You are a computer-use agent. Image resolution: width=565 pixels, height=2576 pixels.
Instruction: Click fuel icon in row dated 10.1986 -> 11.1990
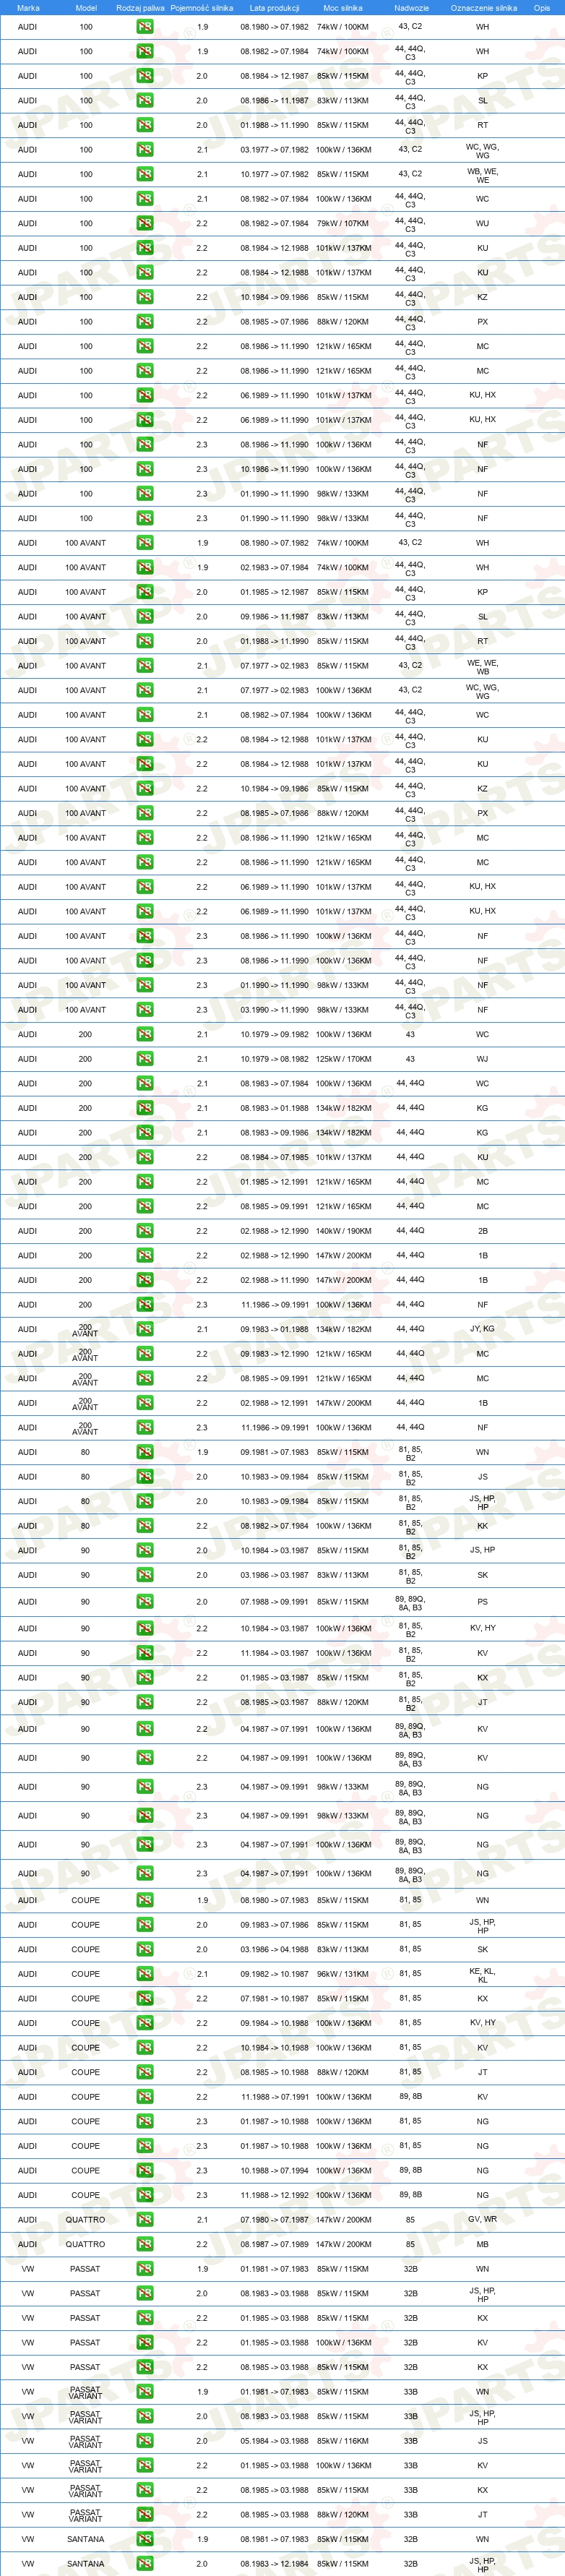tap(145, 469)
